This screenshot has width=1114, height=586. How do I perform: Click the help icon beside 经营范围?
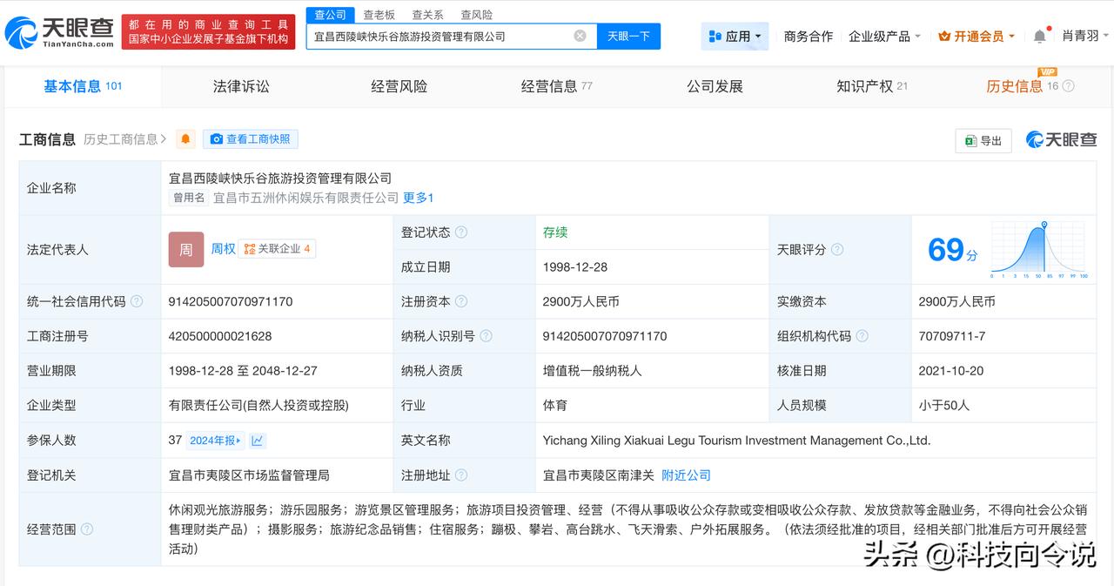pos(86,529)
